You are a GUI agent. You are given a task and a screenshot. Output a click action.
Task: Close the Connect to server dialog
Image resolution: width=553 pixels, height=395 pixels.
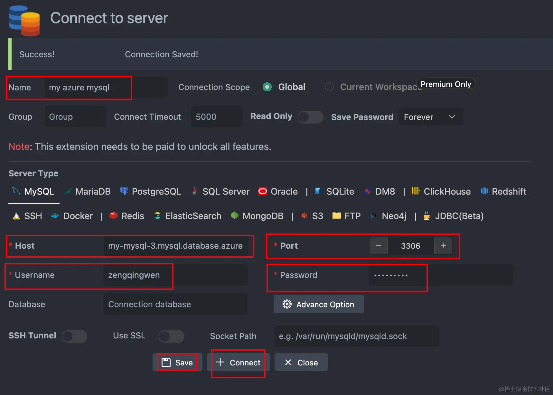(301, 362)
